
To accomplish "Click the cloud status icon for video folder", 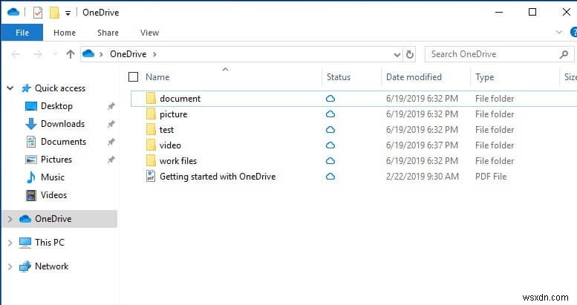I will click(x=330, y=145).
